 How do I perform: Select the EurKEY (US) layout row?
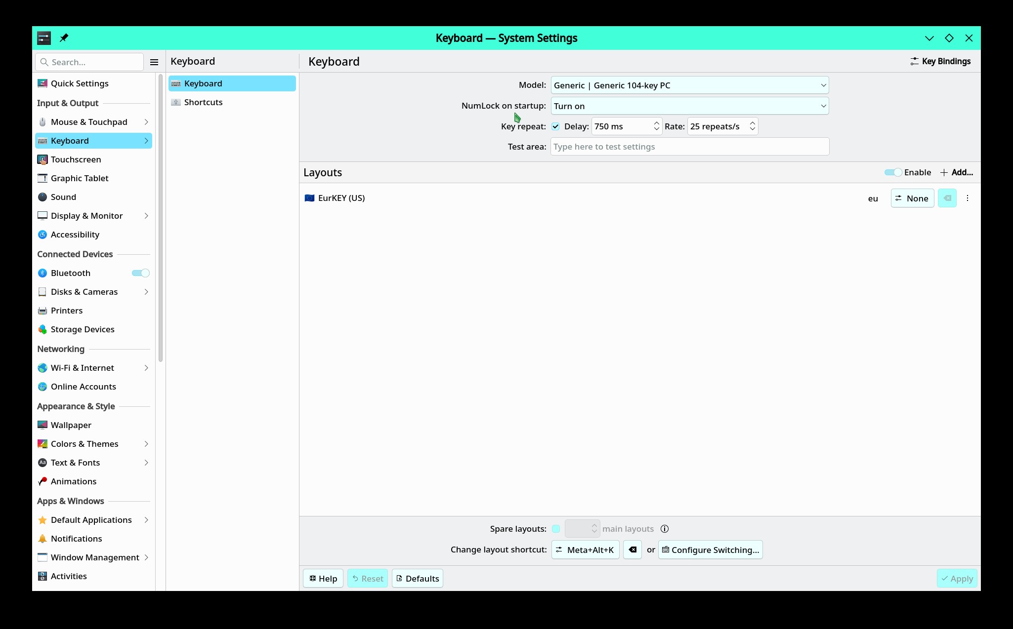(640, 198)
